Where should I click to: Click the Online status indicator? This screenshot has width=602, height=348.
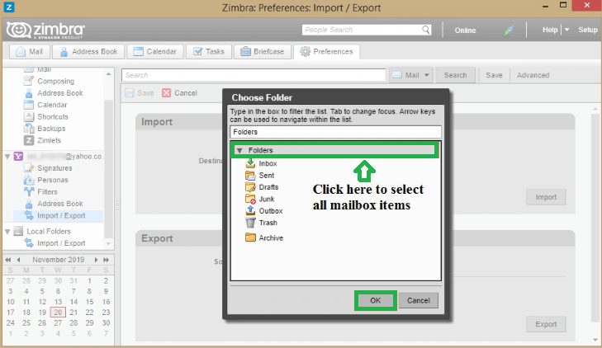click(465, 31)
